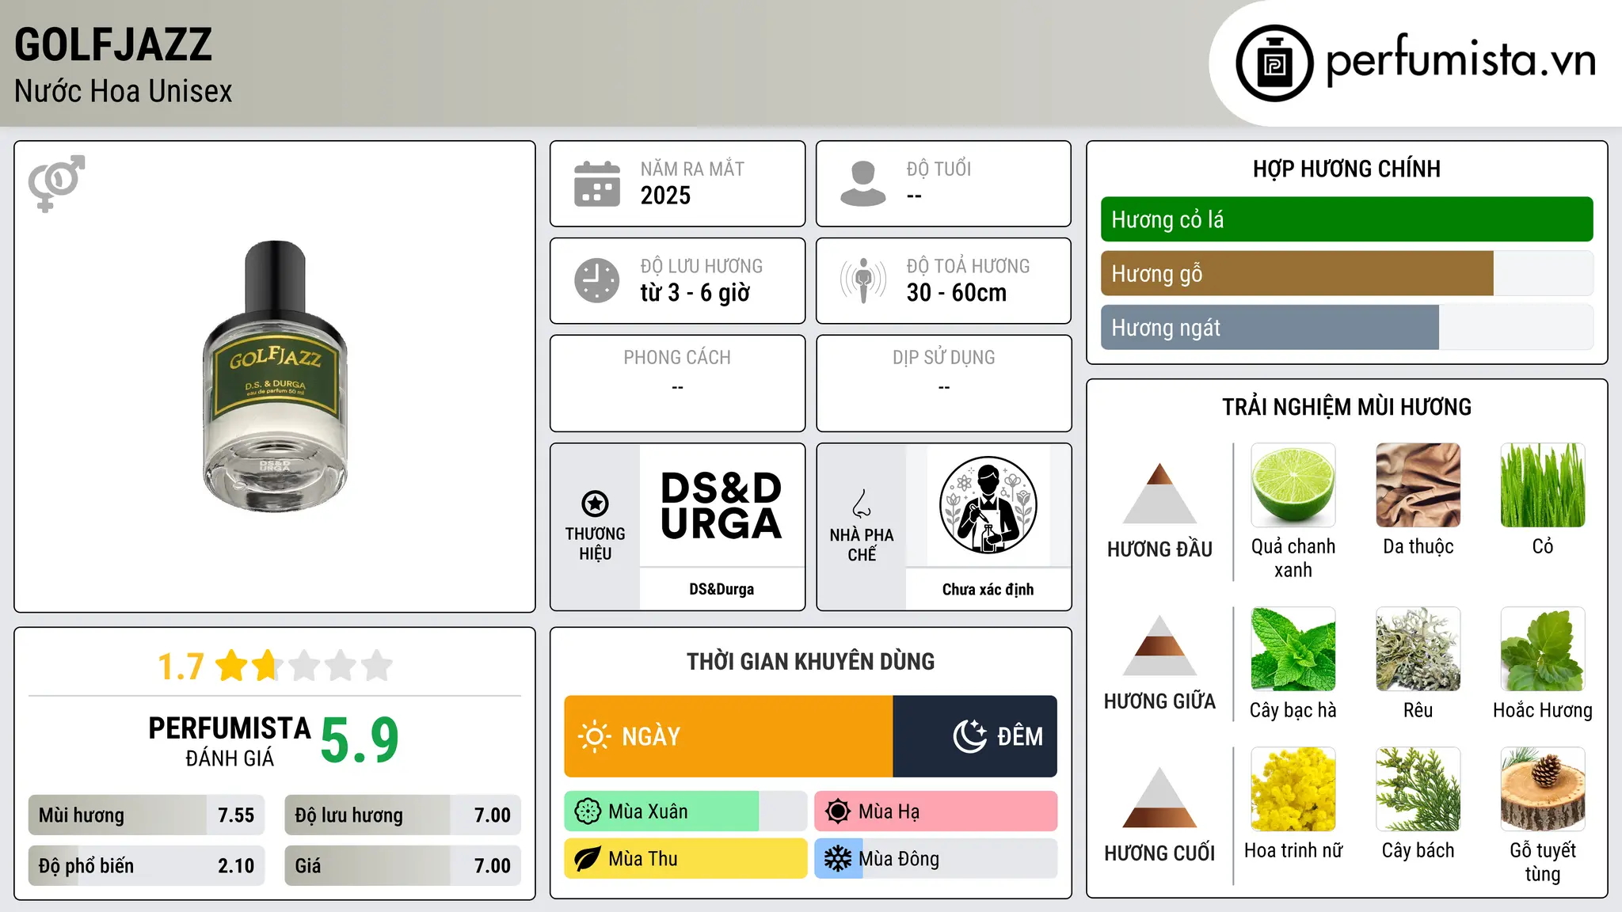Viewport: 1622px width, 912px height.
Task: Select the Cây bách note image
Action: [x=1418, y=789]
